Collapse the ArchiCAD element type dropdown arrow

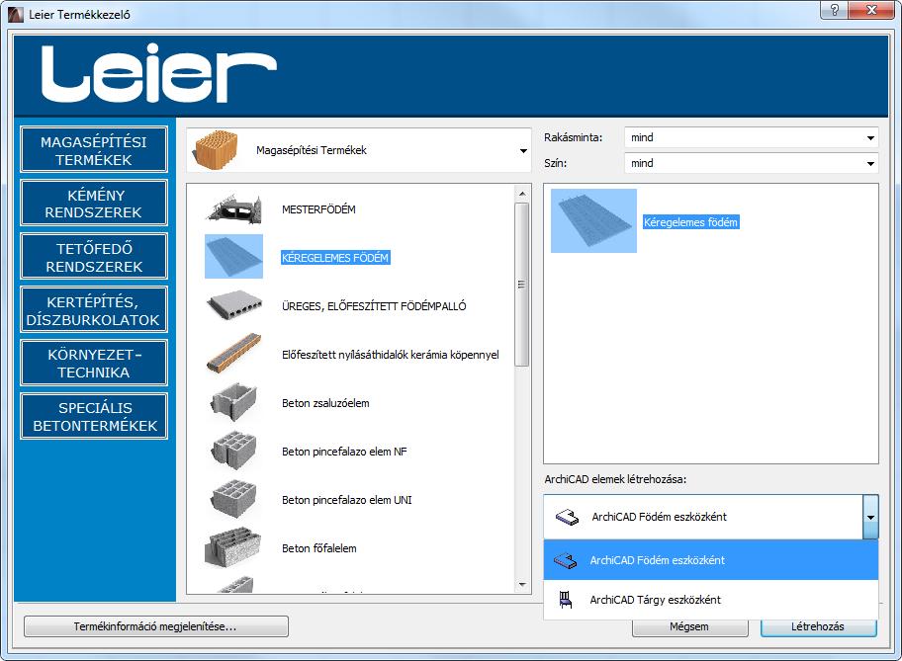[870, 517]
